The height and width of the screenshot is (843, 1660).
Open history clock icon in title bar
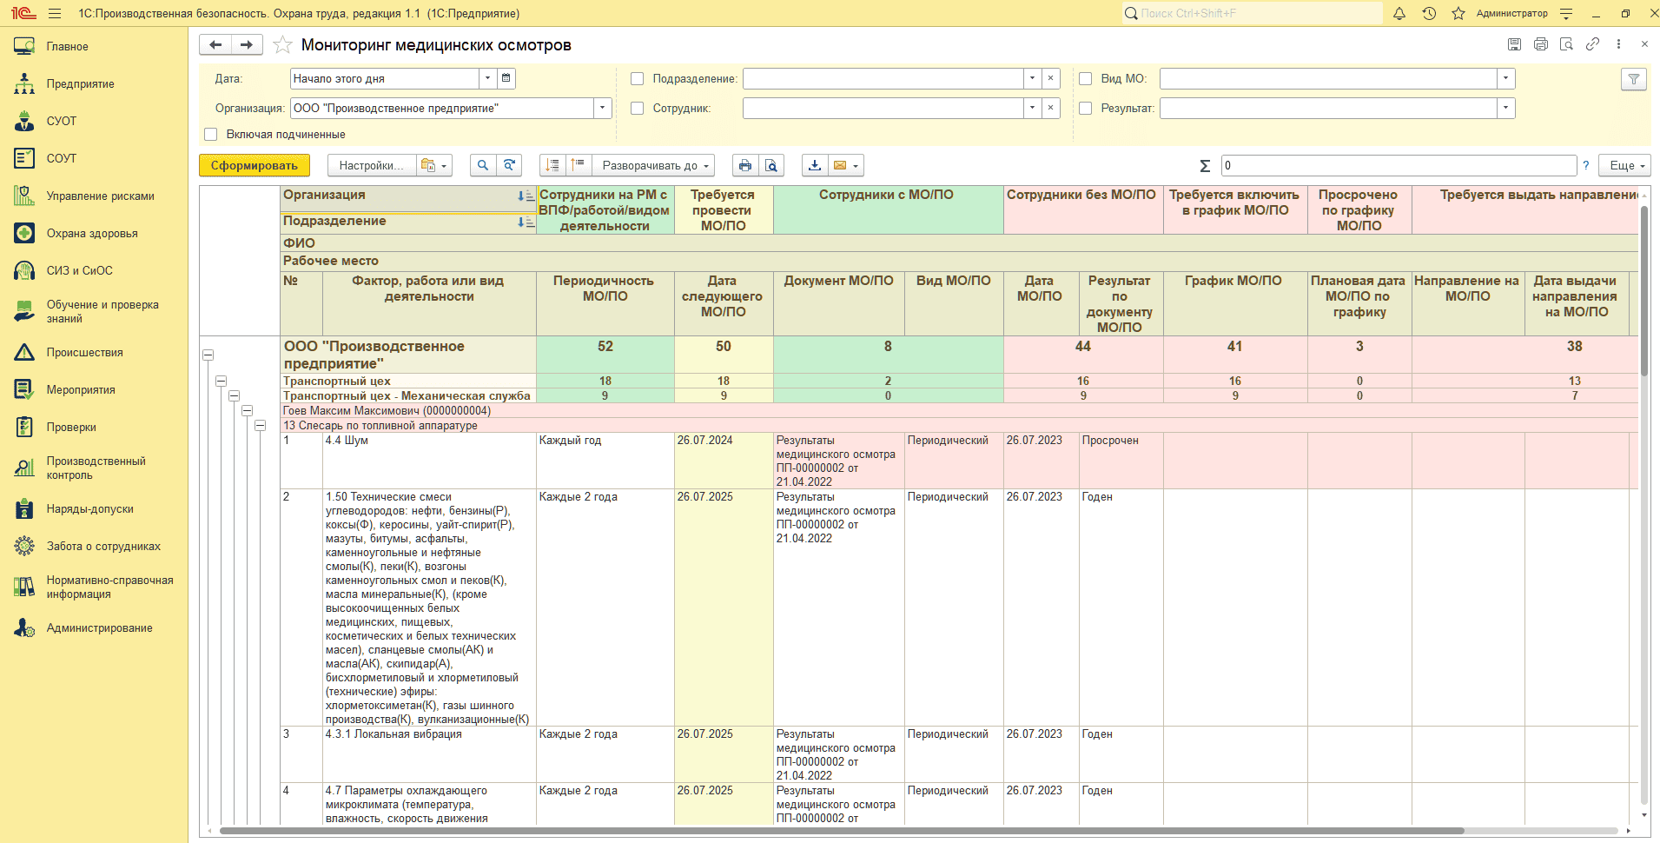point(1429,13)
